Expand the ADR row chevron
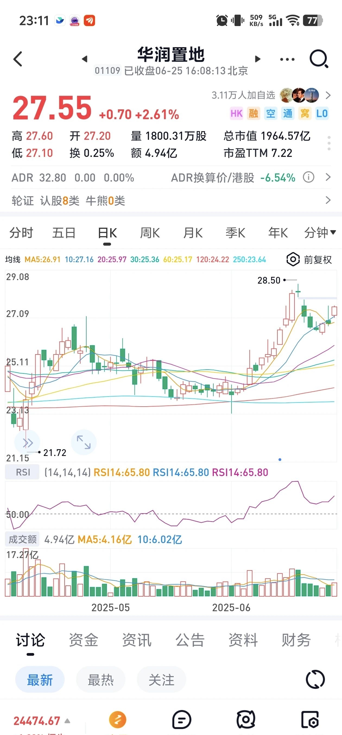342x735 pixels. coord(328,177)
